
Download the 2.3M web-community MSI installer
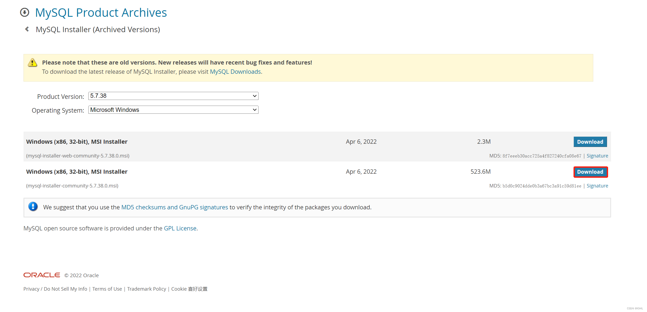pos(590,142)
